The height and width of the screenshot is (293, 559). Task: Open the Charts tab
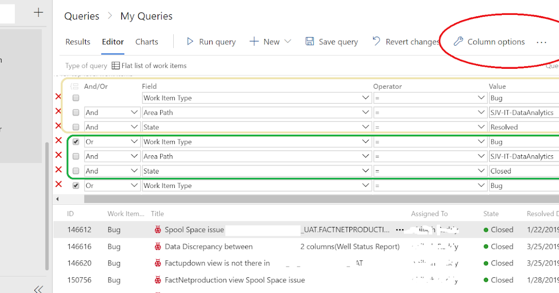(x=146, y=41)
